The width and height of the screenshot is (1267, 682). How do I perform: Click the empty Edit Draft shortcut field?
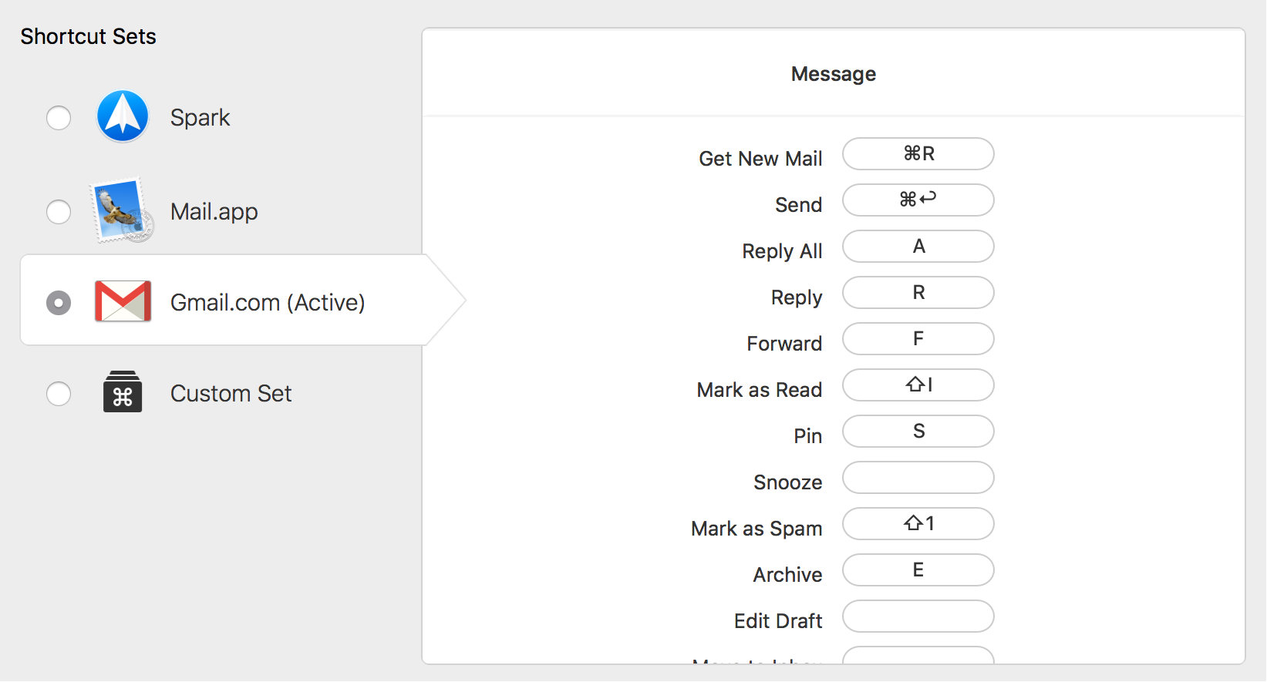918,616
